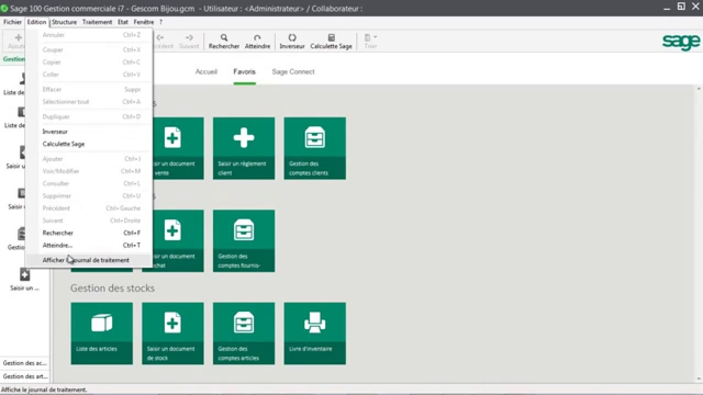Open the Fichier menu

point(12,22)
